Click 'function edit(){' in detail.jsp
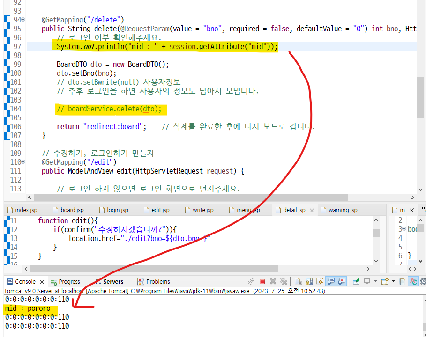Viewport: 426px width, 337px height. coord(68,220)
